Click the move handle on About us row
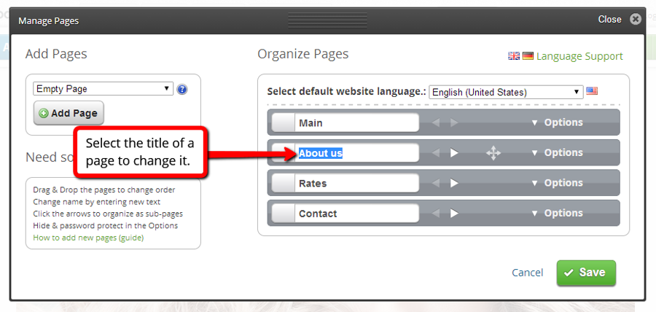The image size is (656, 312). pos(493,153)
